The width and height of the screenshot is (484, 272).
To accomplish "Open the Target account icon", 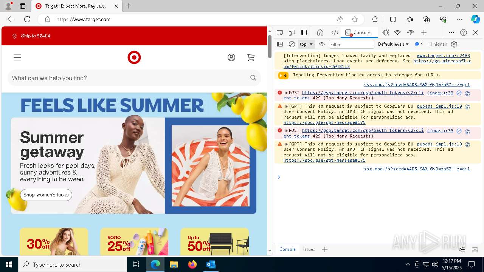I will click(x=231, y=57).
